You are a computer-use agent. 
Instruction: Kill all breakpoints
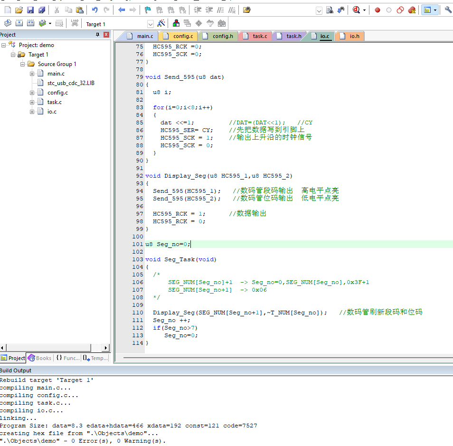coord(412,10)
